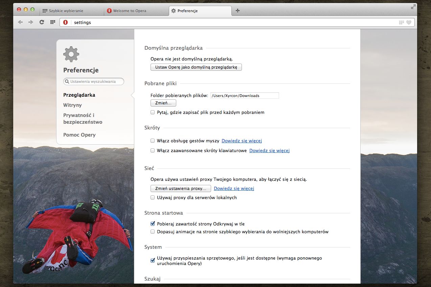
Task: Switch to the Welcome to Opera tab
Action: pos(136,11)
